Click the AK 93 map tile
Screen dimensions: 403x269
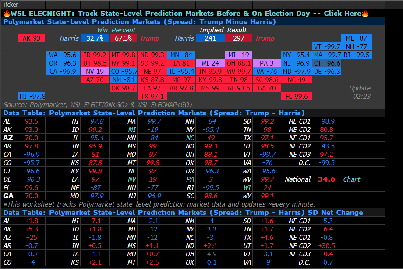[x=32, y=38]
